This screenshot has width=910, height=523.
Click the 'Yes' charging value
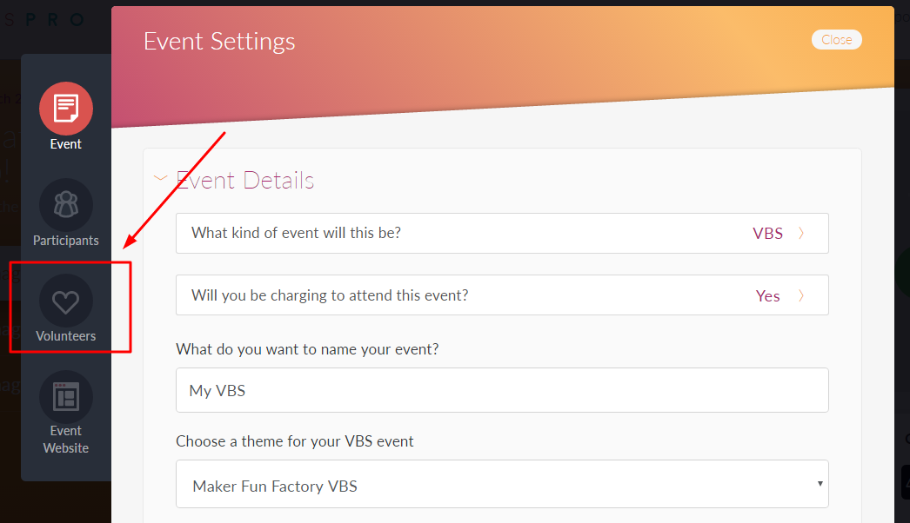click(x=767, y=295)
